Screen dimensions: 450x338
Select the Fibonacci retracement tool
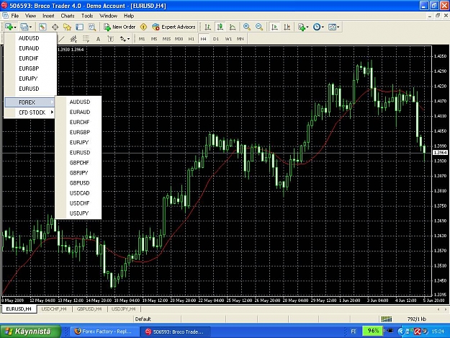click(86, 39)
